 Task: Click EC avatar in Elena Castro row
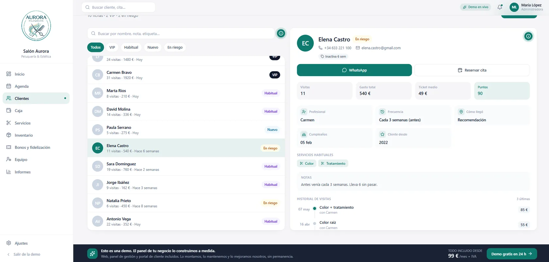click(x=97, y=148)
